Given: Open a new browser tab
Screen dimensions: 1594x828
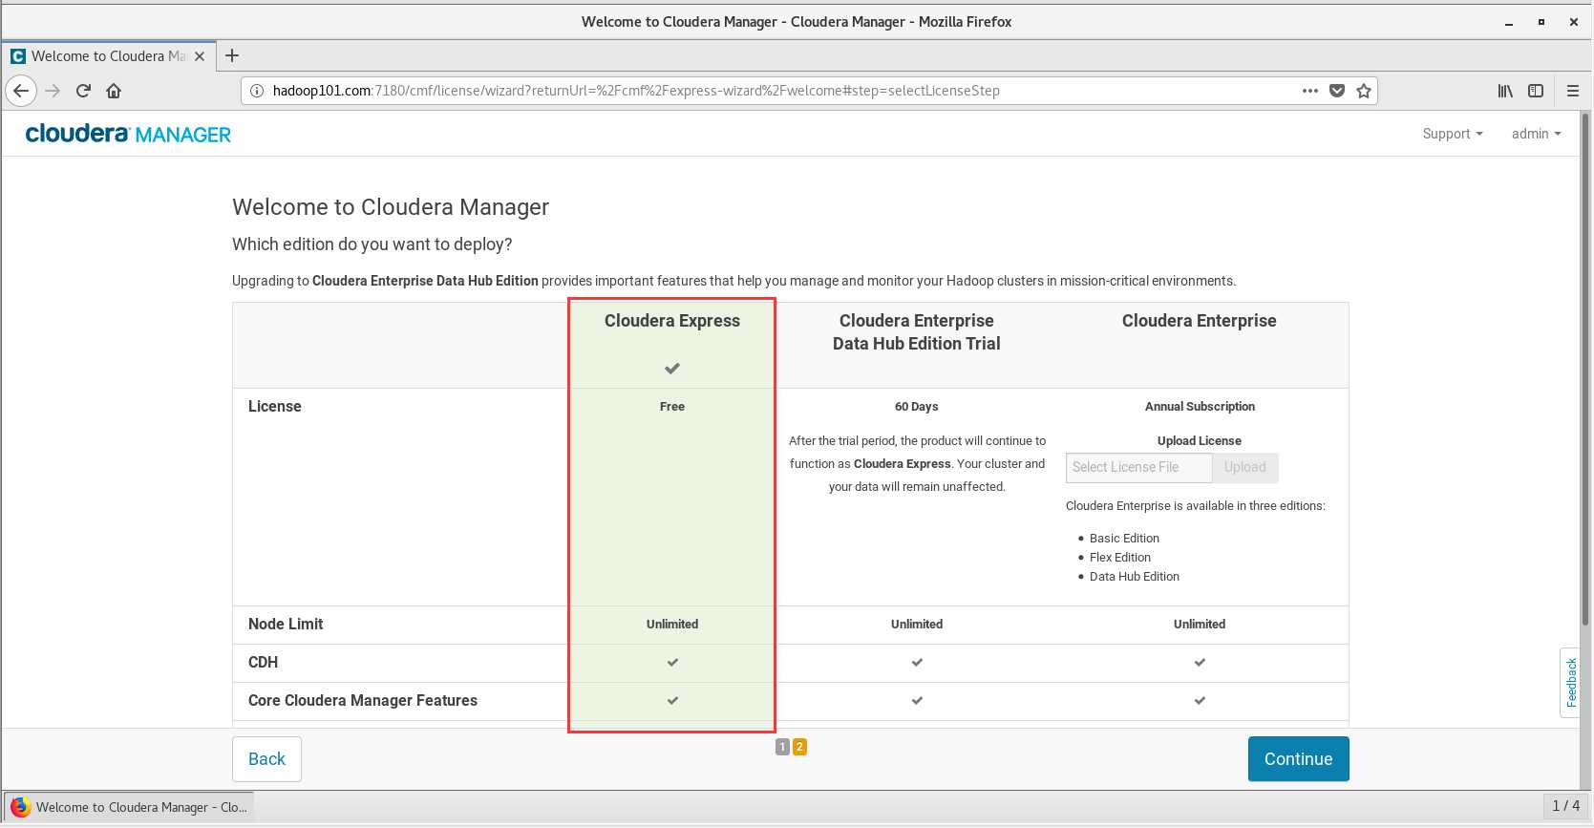Looking at the screenshot, I should 232,55.
